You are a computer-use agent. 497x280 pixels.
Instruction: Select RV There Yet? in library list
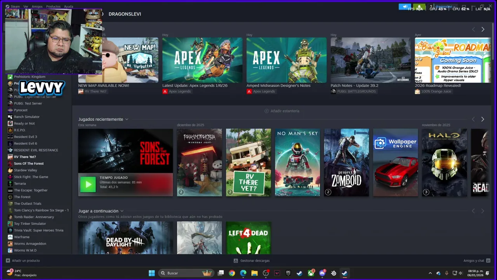25,157
